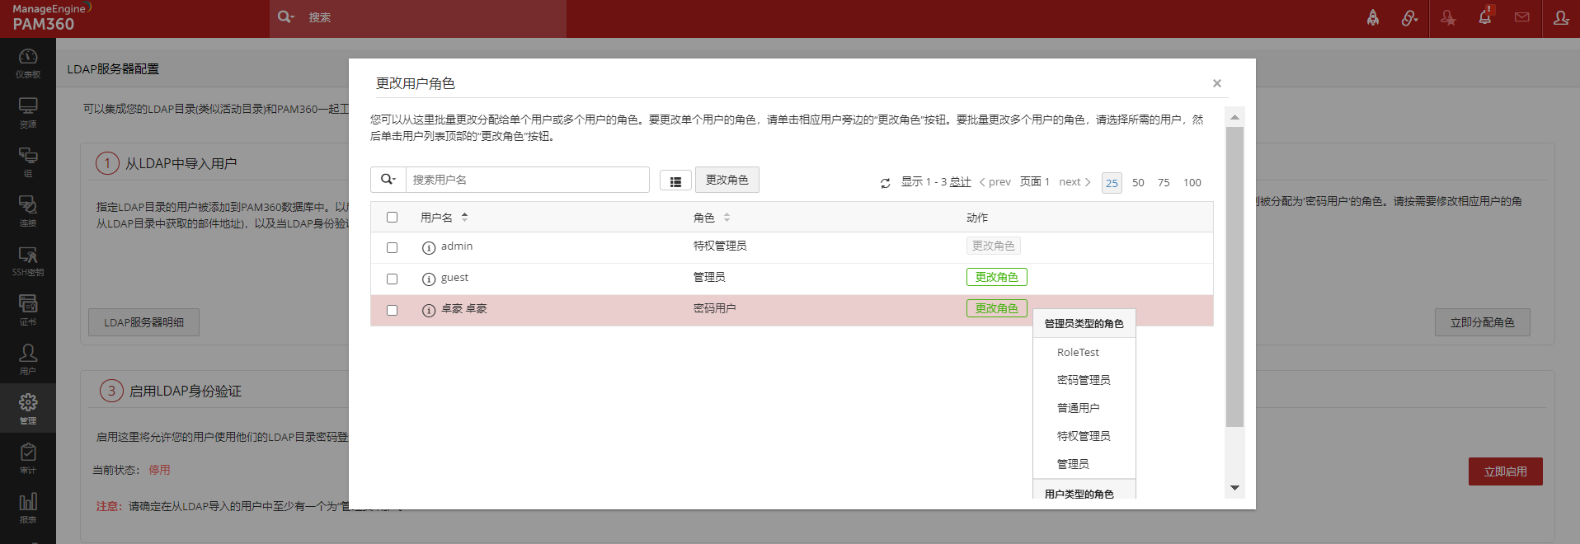Click the rocket icon in top bar
The height and width of the screenshot is (544, 1580).
[x=1373, y=17]
